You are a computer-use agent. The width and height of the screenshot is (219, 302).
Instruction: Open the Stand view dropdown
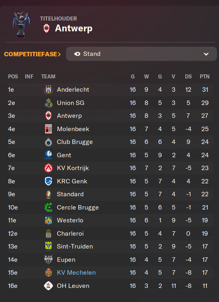click(141, 54)
